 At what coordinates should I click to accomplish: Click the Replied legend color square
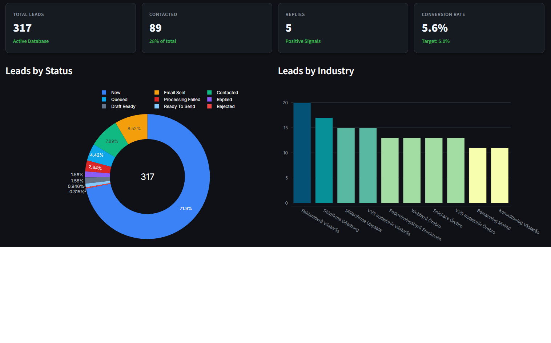pyautogui.click(x=210, y=99)
